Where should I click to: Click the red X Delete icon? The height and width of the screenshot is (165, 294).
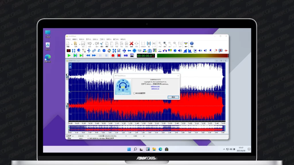point(131,44)
